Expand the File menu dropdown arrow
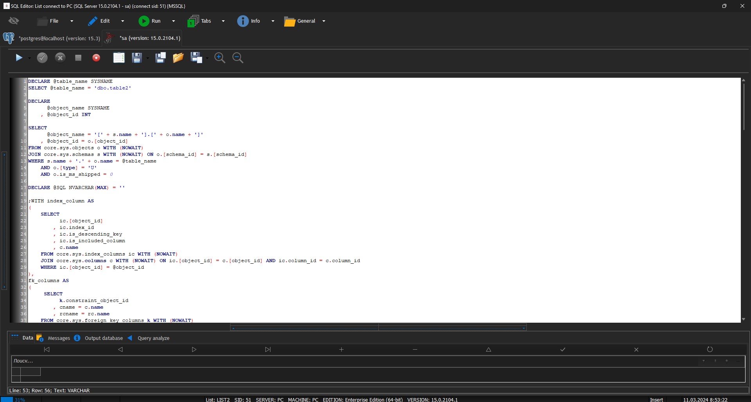 pos(72,21)
